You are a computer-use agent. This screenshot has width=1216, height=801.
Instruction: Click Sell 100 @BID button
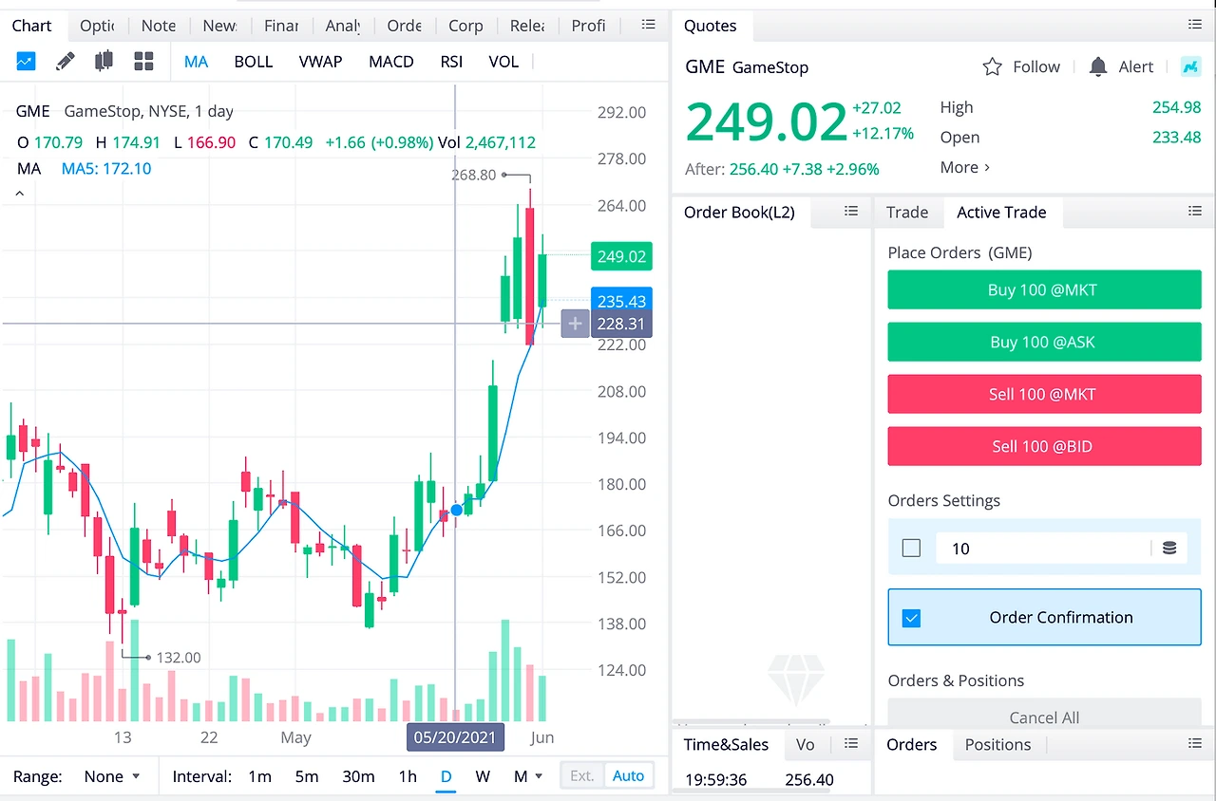click(1044, 446)
